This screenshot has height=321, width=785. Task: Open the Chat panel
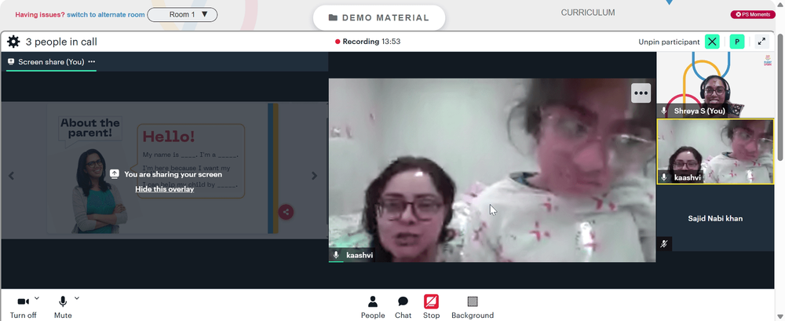[403, 307]
